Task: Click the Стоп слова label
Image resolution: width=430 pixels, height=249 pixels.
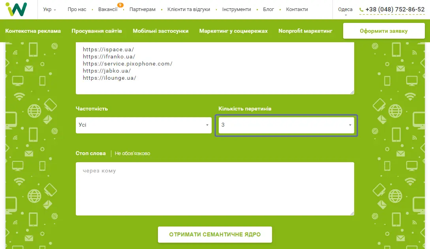Action: coord(90,154)
